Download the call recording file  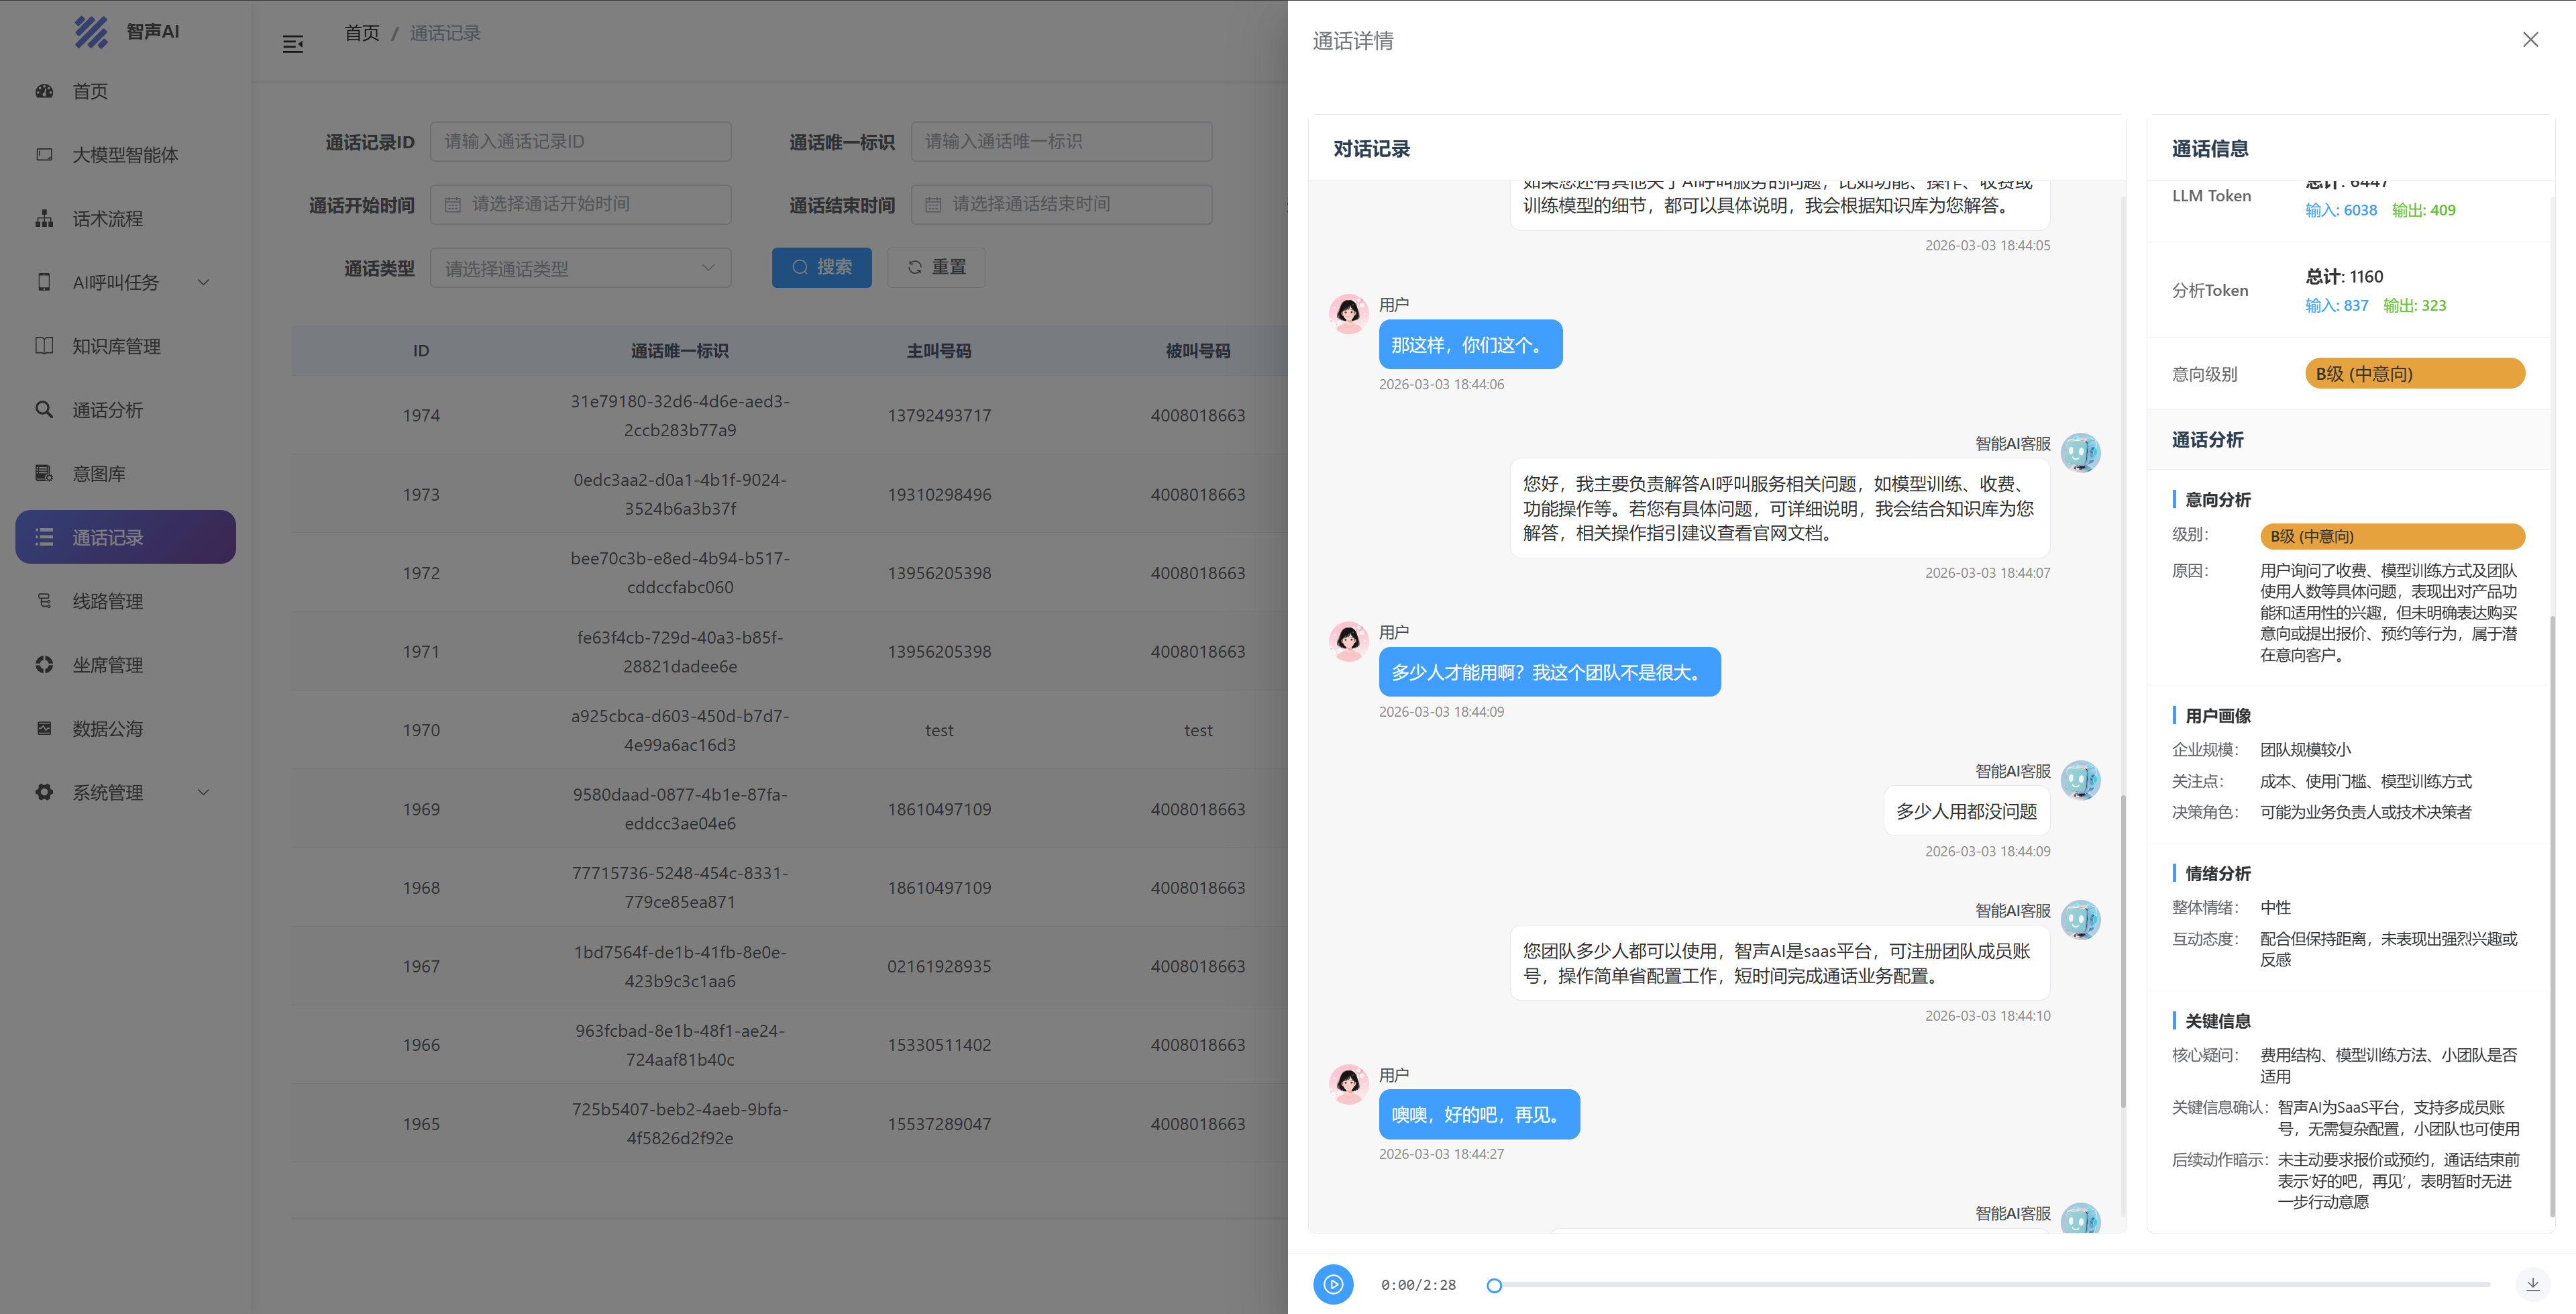click(x=2532, y=1284)
